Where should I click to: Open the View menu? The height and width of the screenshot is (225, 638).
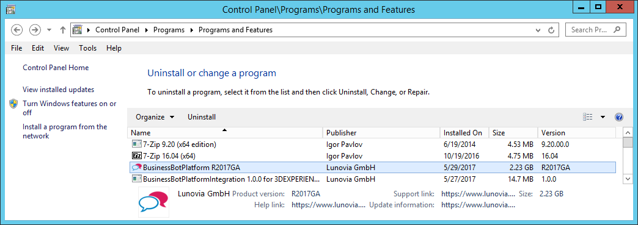pyautogui.click(x=62, y=48)
